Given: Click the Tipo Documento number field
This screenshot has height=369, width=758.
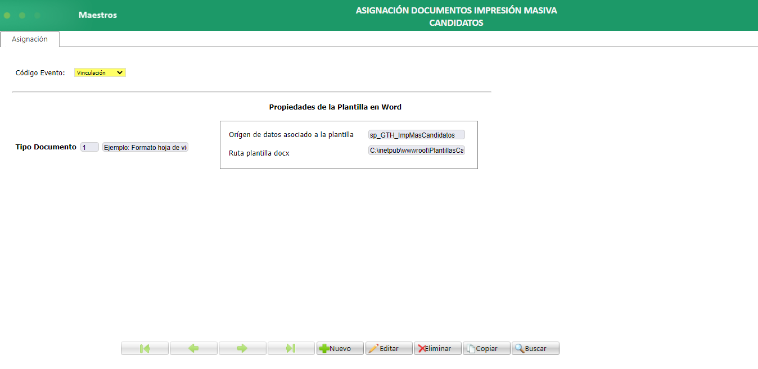Looking at the screenshot, I should [x=89, y=147].
